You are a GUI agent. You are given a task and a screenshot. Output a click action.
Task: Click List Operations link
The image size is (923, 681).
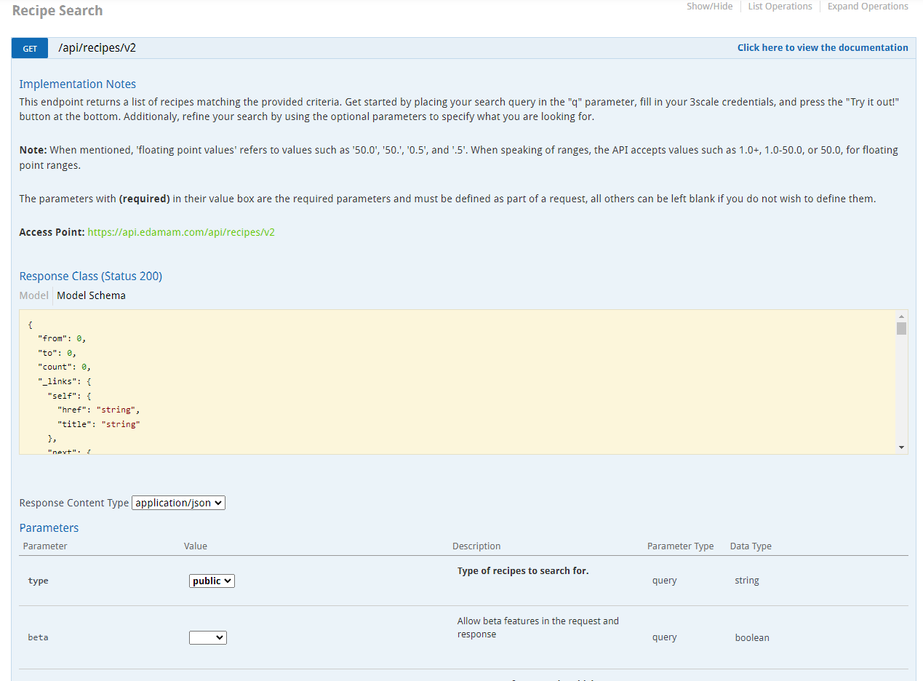point(780,7)
